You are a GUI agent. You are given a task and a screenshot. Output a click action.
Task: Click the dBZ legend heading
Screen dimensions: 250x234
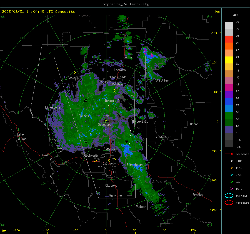[236, 15]
